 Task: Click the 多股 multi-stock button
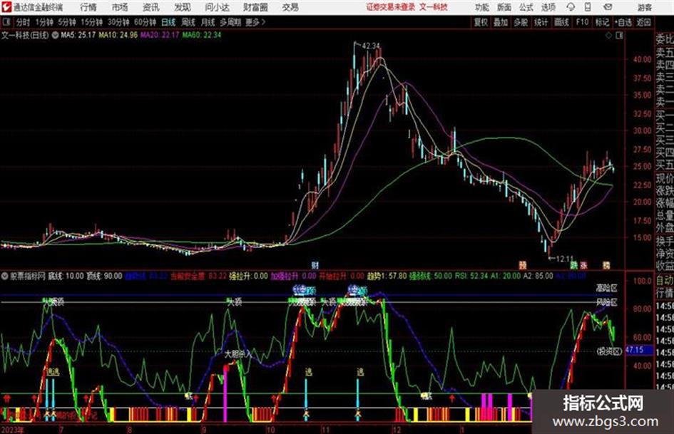click(x=521, y=22)
